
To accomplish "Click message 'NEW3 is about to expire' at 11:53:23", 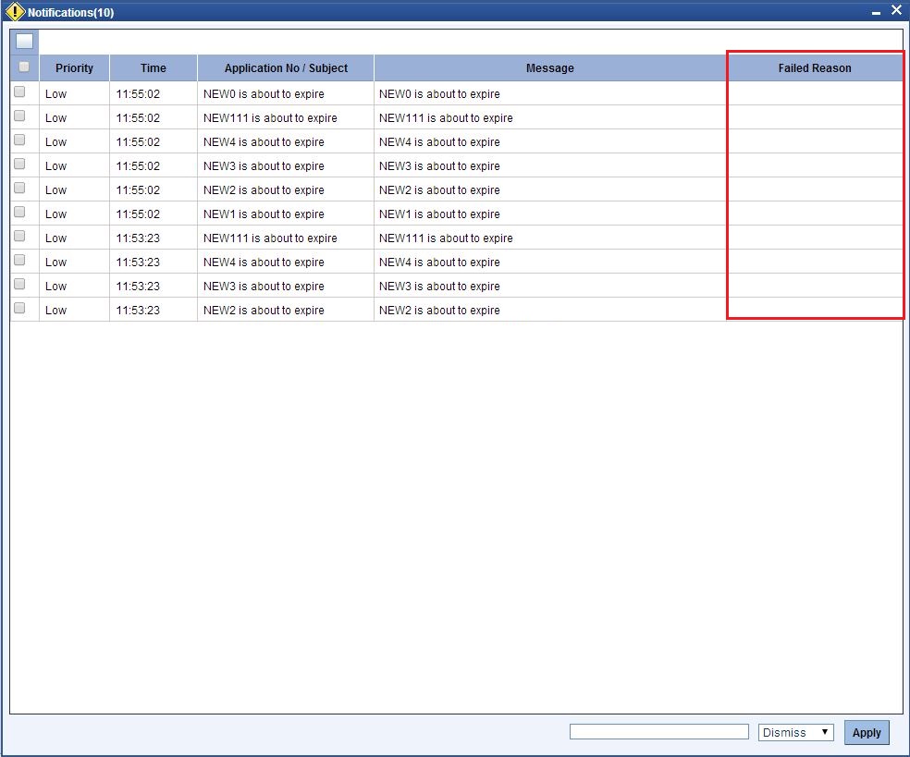I will point(439,287).
